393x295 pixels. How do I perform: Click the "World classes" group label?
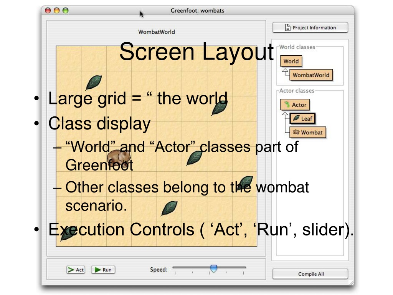(297, 47)
